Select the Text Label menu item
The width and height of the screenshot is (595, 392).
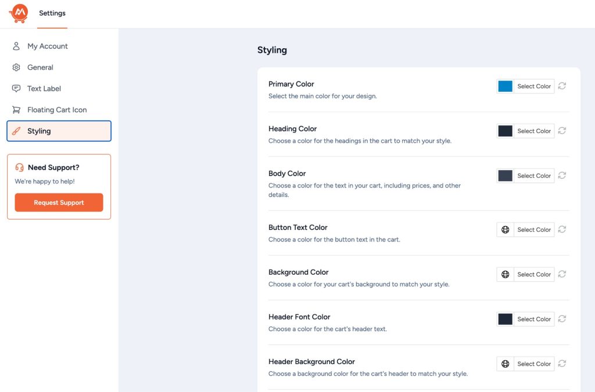coord(44,88)
